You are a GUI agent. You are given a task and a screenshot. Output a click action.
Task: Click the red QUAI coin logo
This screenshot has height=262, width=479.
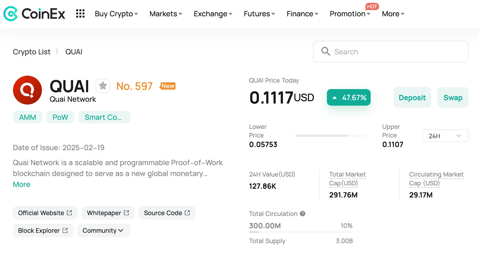pos(28,90)
